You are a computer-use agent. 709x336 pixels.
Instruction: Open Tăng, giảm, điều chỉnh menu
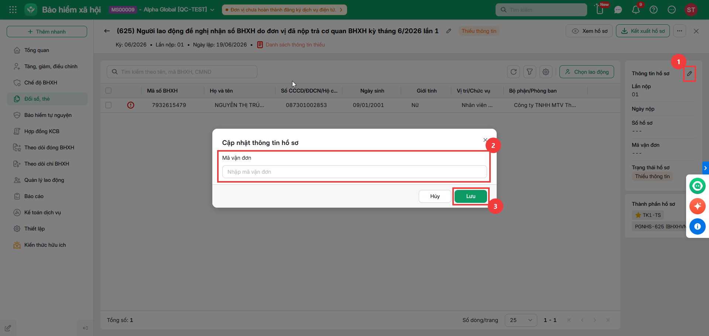pyautogui.click(x=47, y=66)
